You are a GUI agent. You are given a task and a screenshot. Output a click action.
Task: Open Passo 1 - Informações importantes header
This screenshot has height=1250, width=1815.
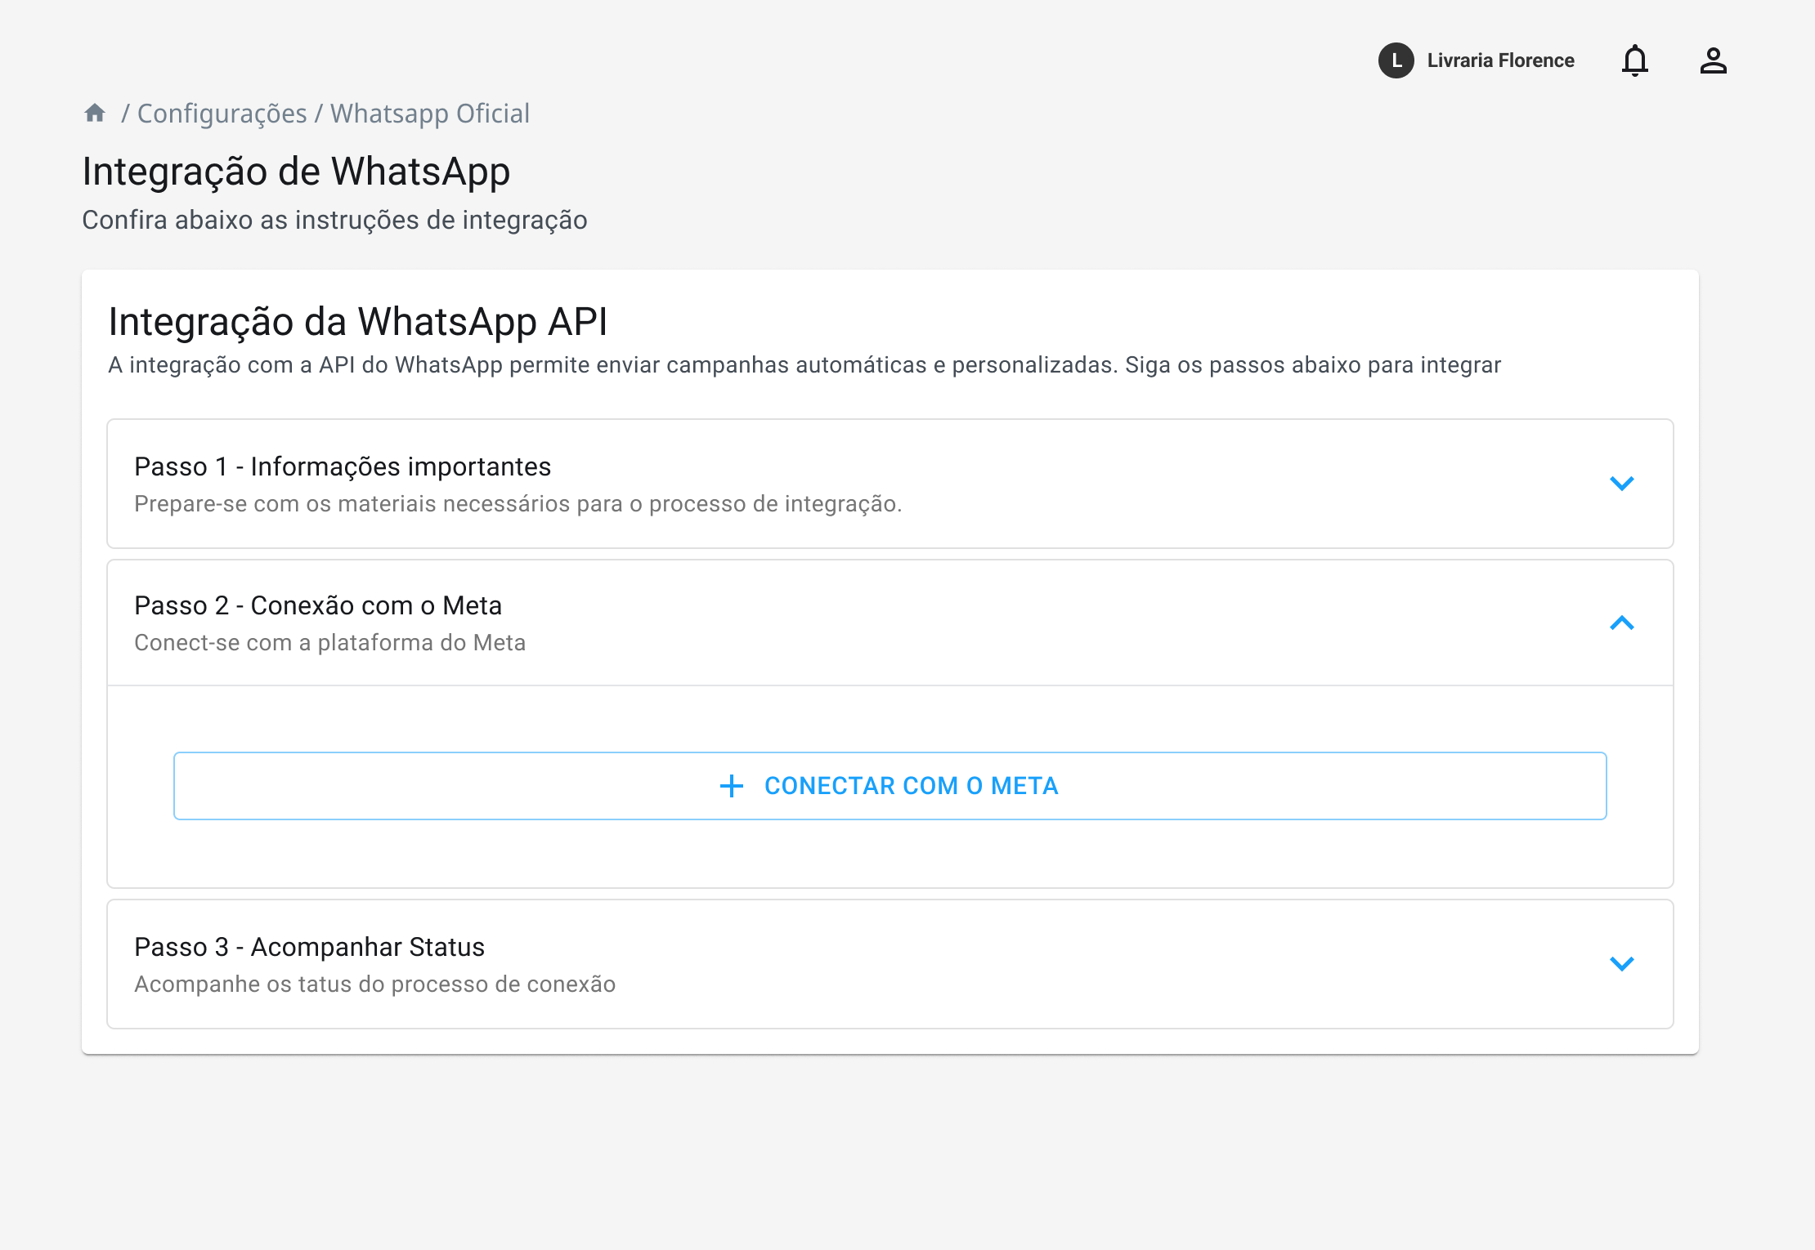343,467
